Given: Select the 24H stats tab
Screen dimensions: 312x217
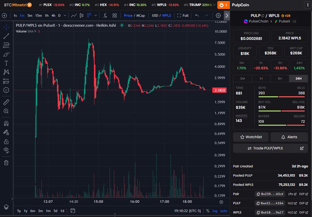Looking at the screenshot, I should (x=298, y=79).
